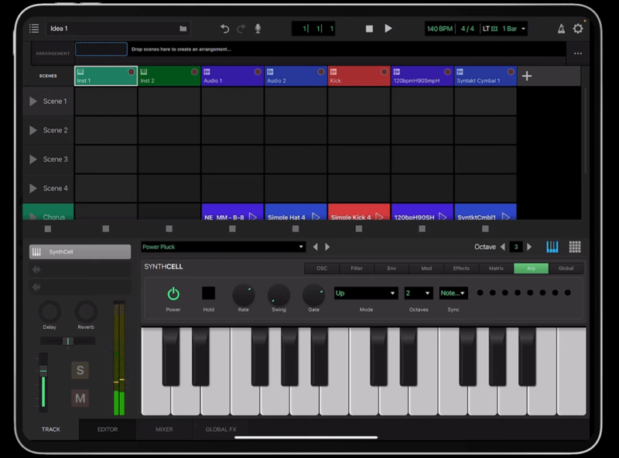619x458 pixels.
Task: Launch the Simple Kick 4 clip
Action: [x=359, y=217]
